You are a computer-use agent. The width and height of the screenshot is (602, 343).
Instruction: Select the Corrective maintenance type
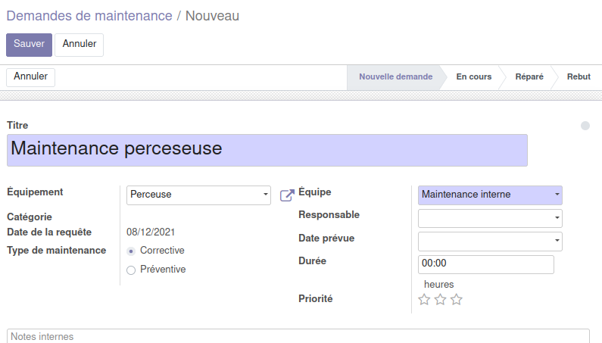tap(131, 251)
